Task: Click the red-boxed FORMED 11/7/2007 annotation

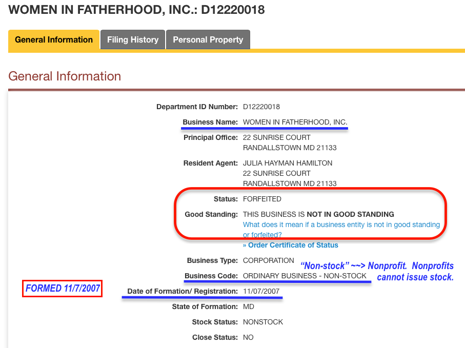Action: (63, 289)
